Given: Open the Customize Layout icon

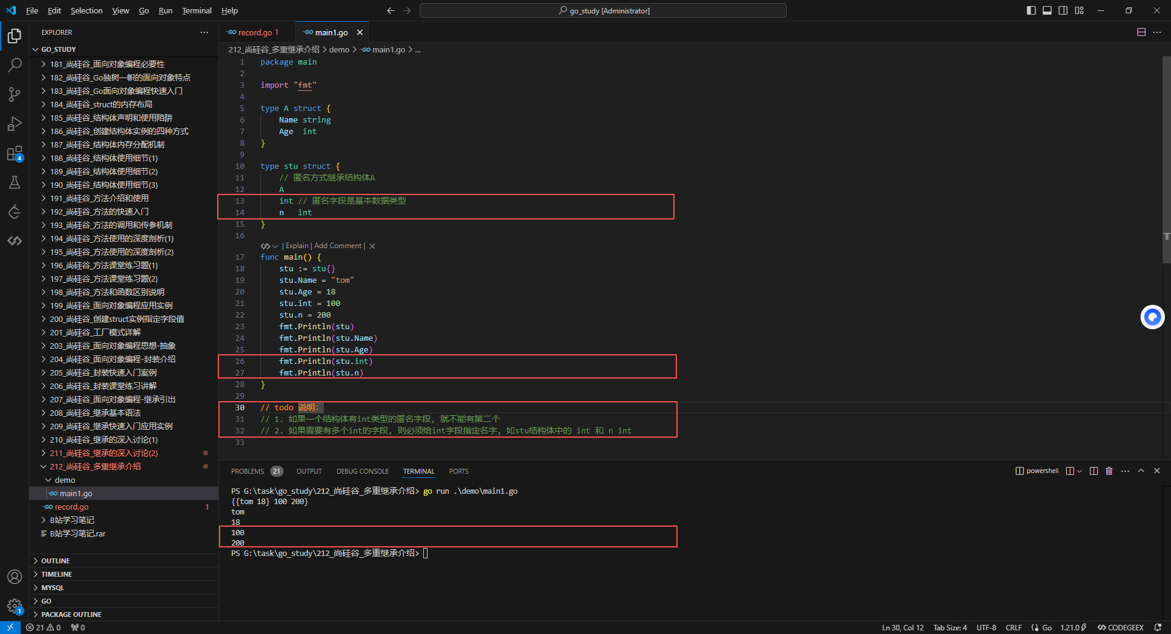Looking at the screenshot, I should 1080,10.
